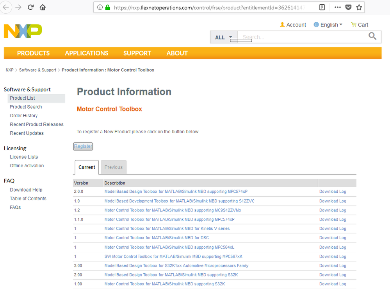The width and height of the screenshot is (390, 301).
Task: Go to the browser home page
Action: (x=43, y=7)
